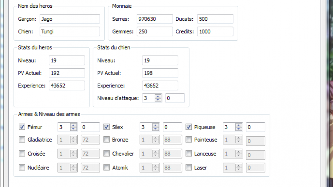Increase the Fémur weapon level stepper
Image resolution: width=333 pixels, height=187 pixels.
73,125
